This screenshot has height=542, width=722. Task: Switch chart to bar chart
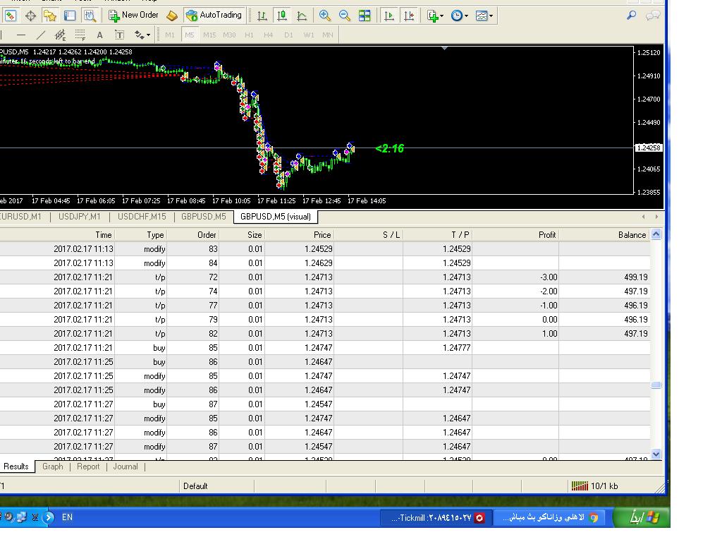(262, 16)
